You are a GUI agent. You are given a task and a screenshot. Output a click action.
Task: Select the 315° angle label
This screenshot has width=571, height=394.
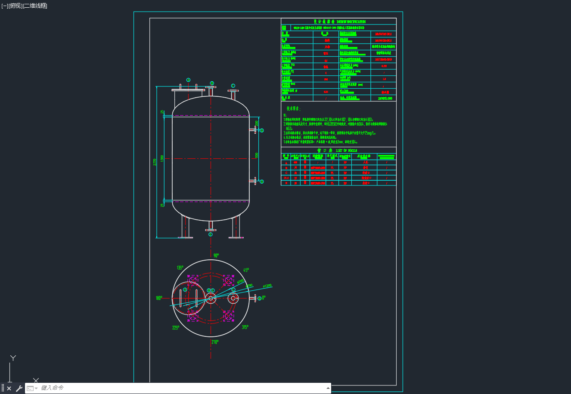(x=245, y=327)
